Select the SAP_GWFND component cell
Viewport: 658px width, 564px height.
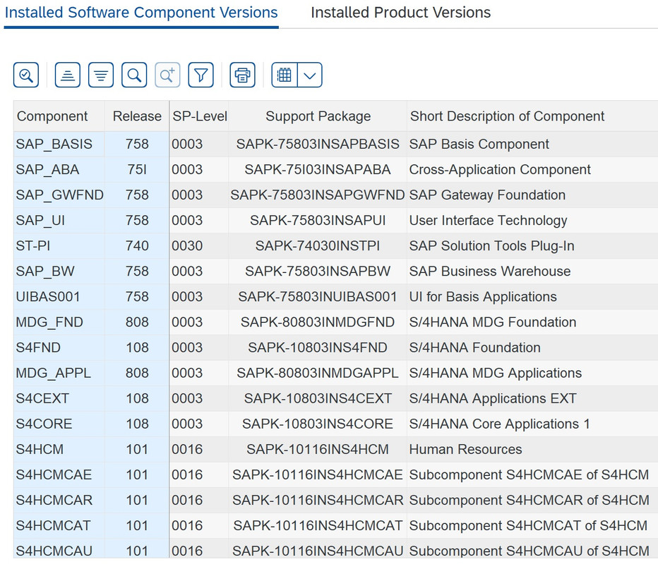click(x=59, y=195)
